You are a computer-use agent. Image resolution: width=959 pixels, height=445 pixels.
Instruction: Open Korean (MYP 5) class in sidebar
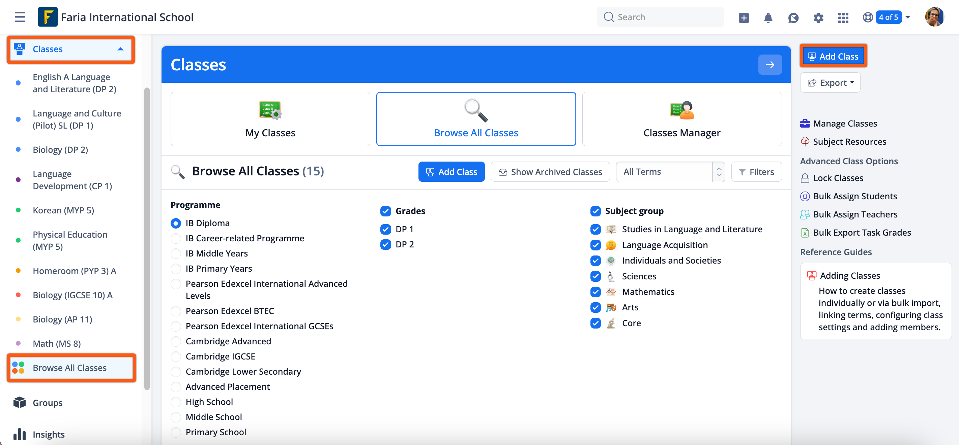[x=63, y=210]
